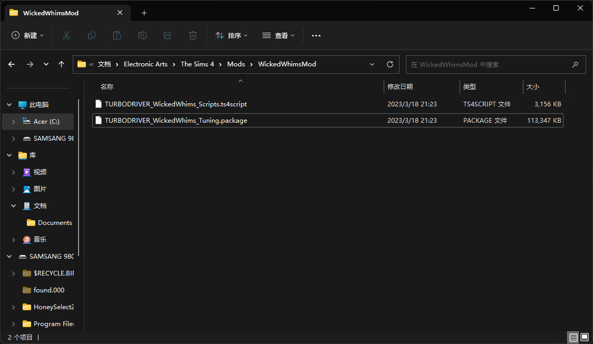Go back with the left arrow
The image size is (593, 344).
(12, 64)
